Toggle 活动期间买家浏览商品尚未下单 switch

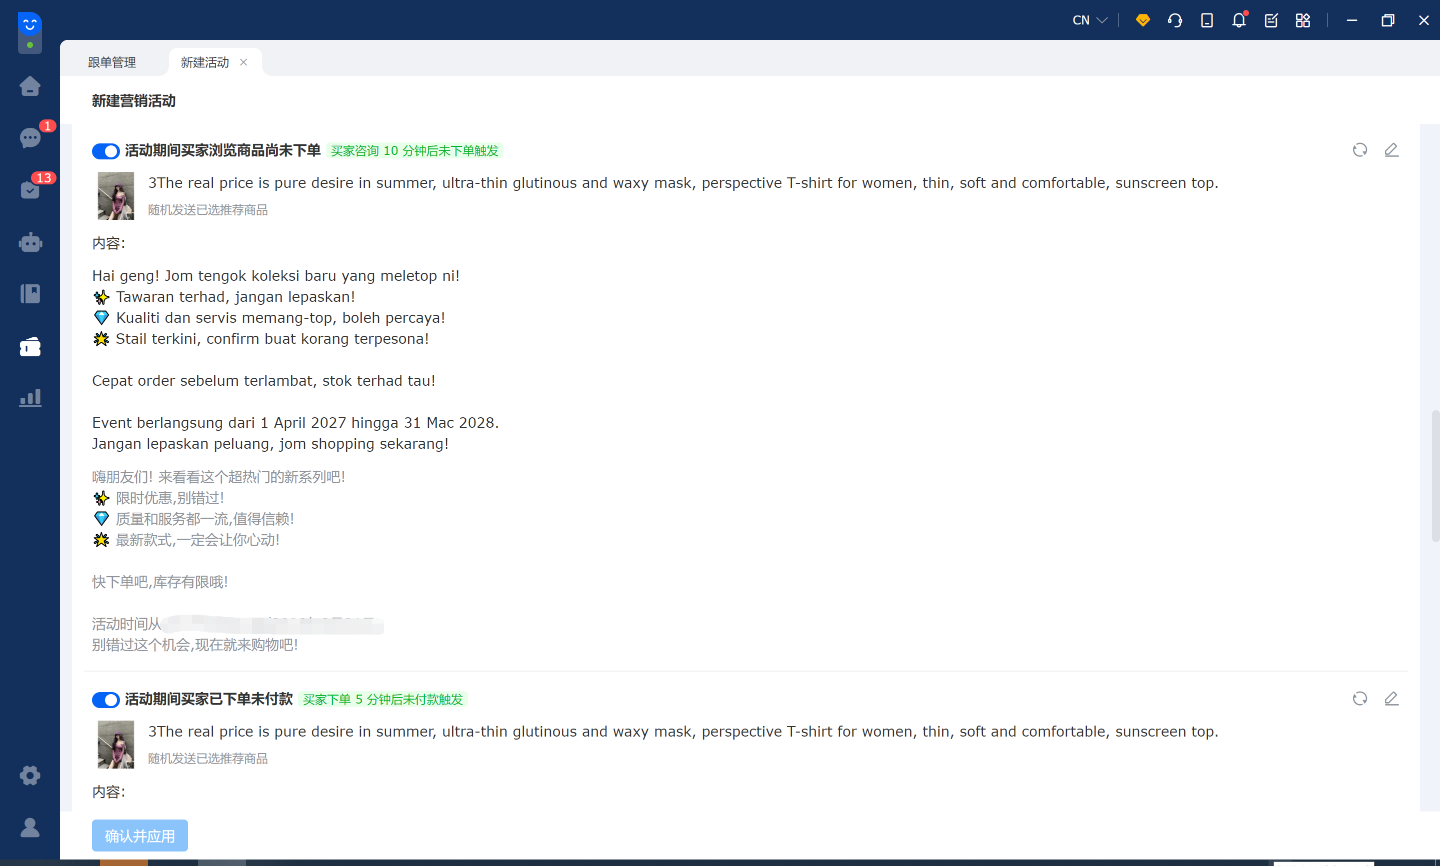click(105, 151)
